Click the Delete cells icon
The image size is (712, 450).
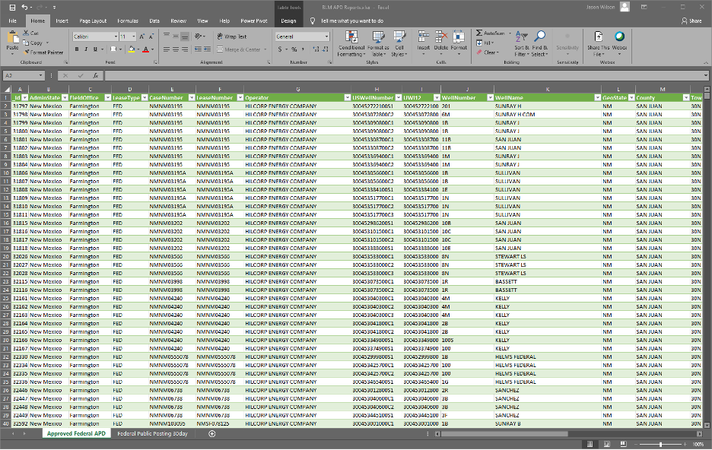[x=441, y=36]
